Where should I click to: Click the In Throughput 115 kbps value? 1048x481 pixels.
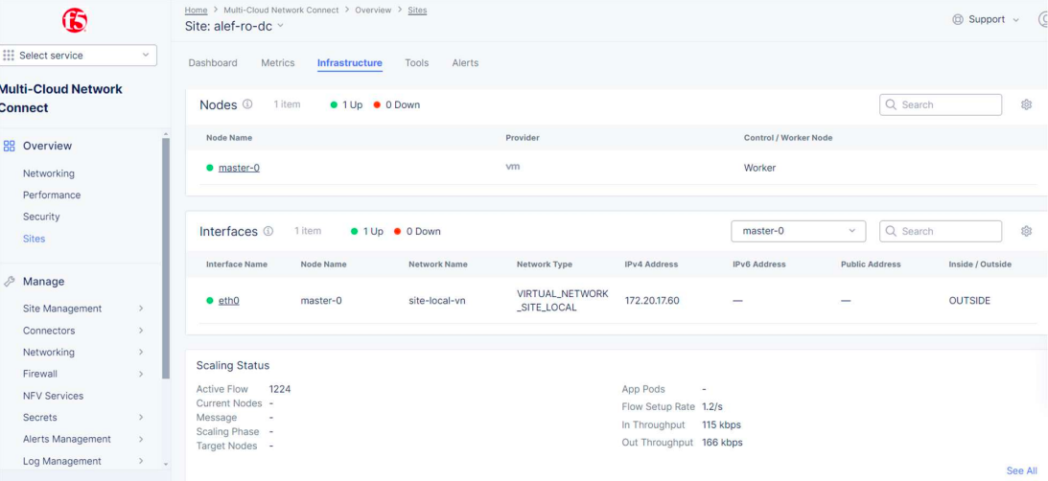722,424
